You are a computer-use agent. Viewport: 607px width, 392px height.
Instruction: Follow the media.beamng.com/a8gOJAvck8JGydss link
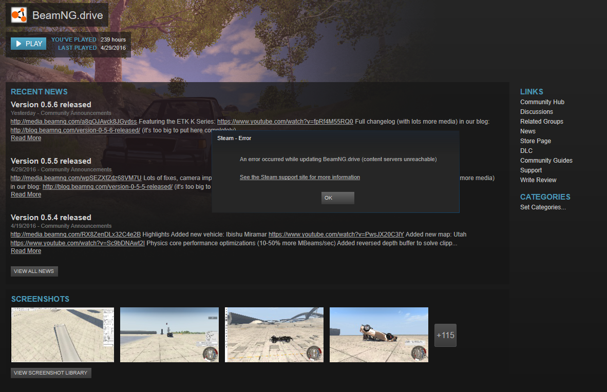point(73,122)
